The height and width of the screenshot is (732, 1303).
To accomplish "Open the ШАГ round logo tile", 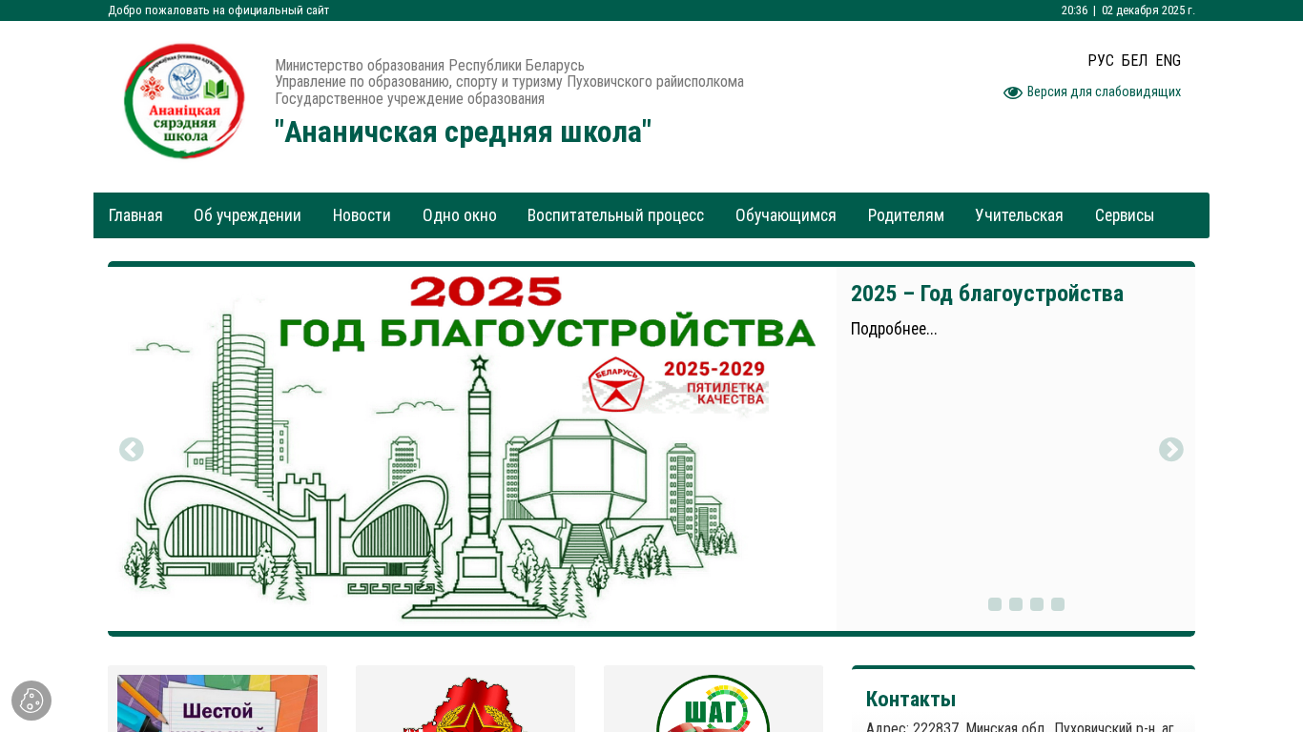I will [714, 702].
